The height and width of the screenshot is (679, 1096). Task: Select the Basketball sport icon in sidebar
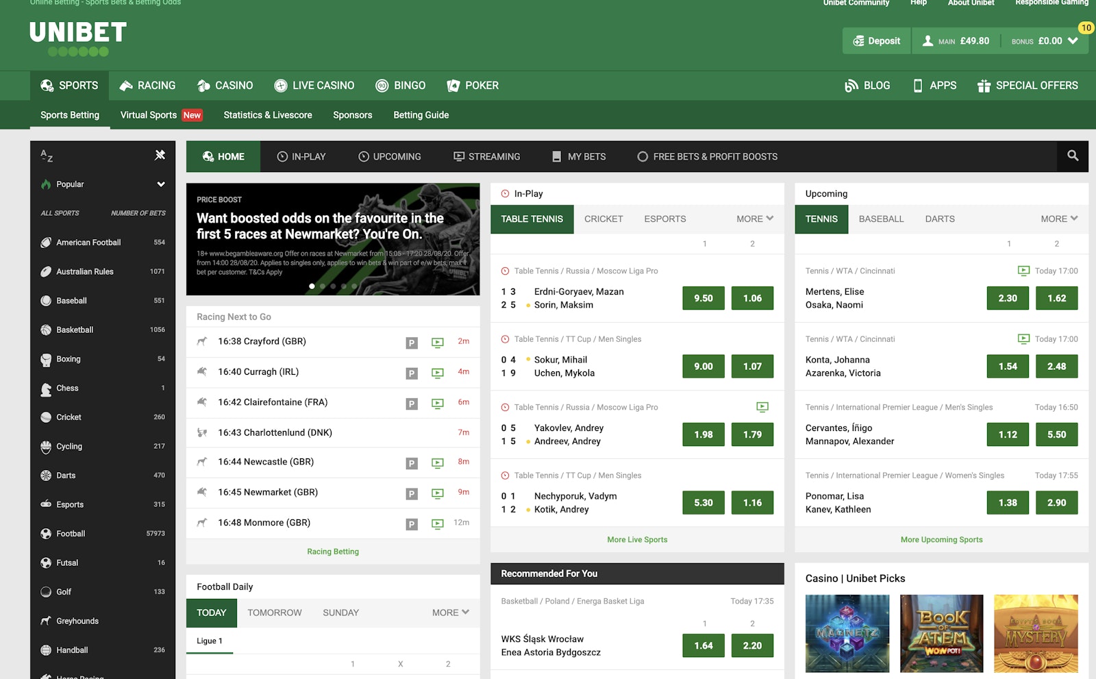point(45,330)
